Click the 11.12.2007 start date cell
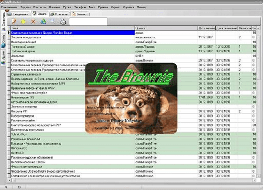 (207, 37)
